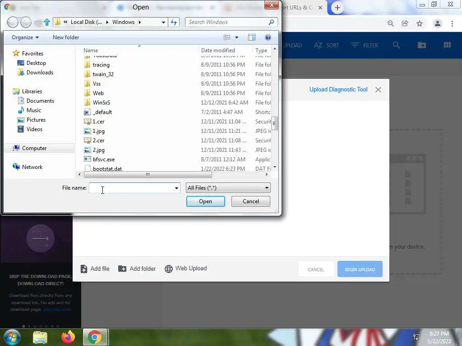Open the All Files (*.*) type dropdown
Image resolution: width=462 pixels, height=346 pixels.
point(228,188)
